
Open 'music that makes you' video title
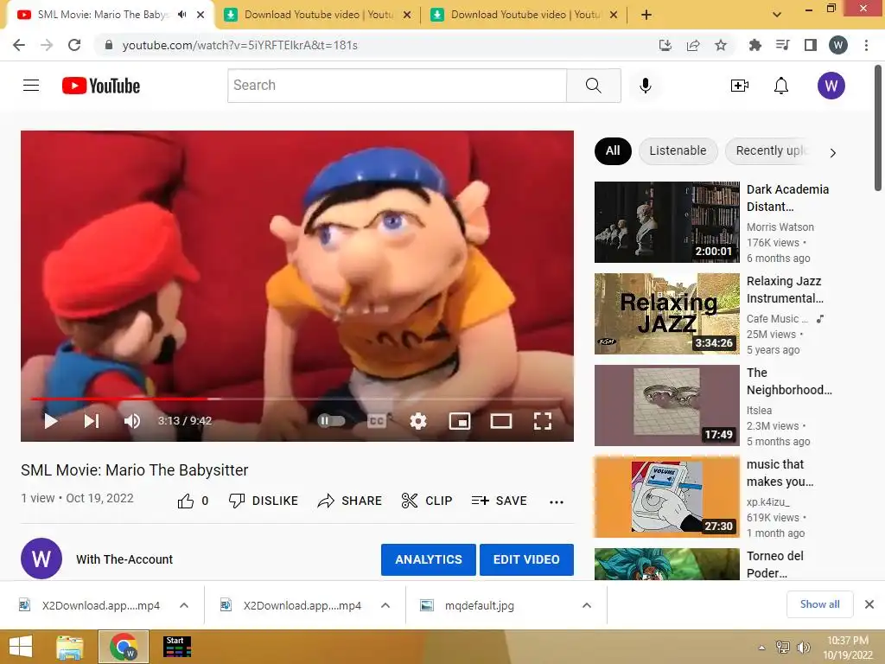tap(780, 473)
